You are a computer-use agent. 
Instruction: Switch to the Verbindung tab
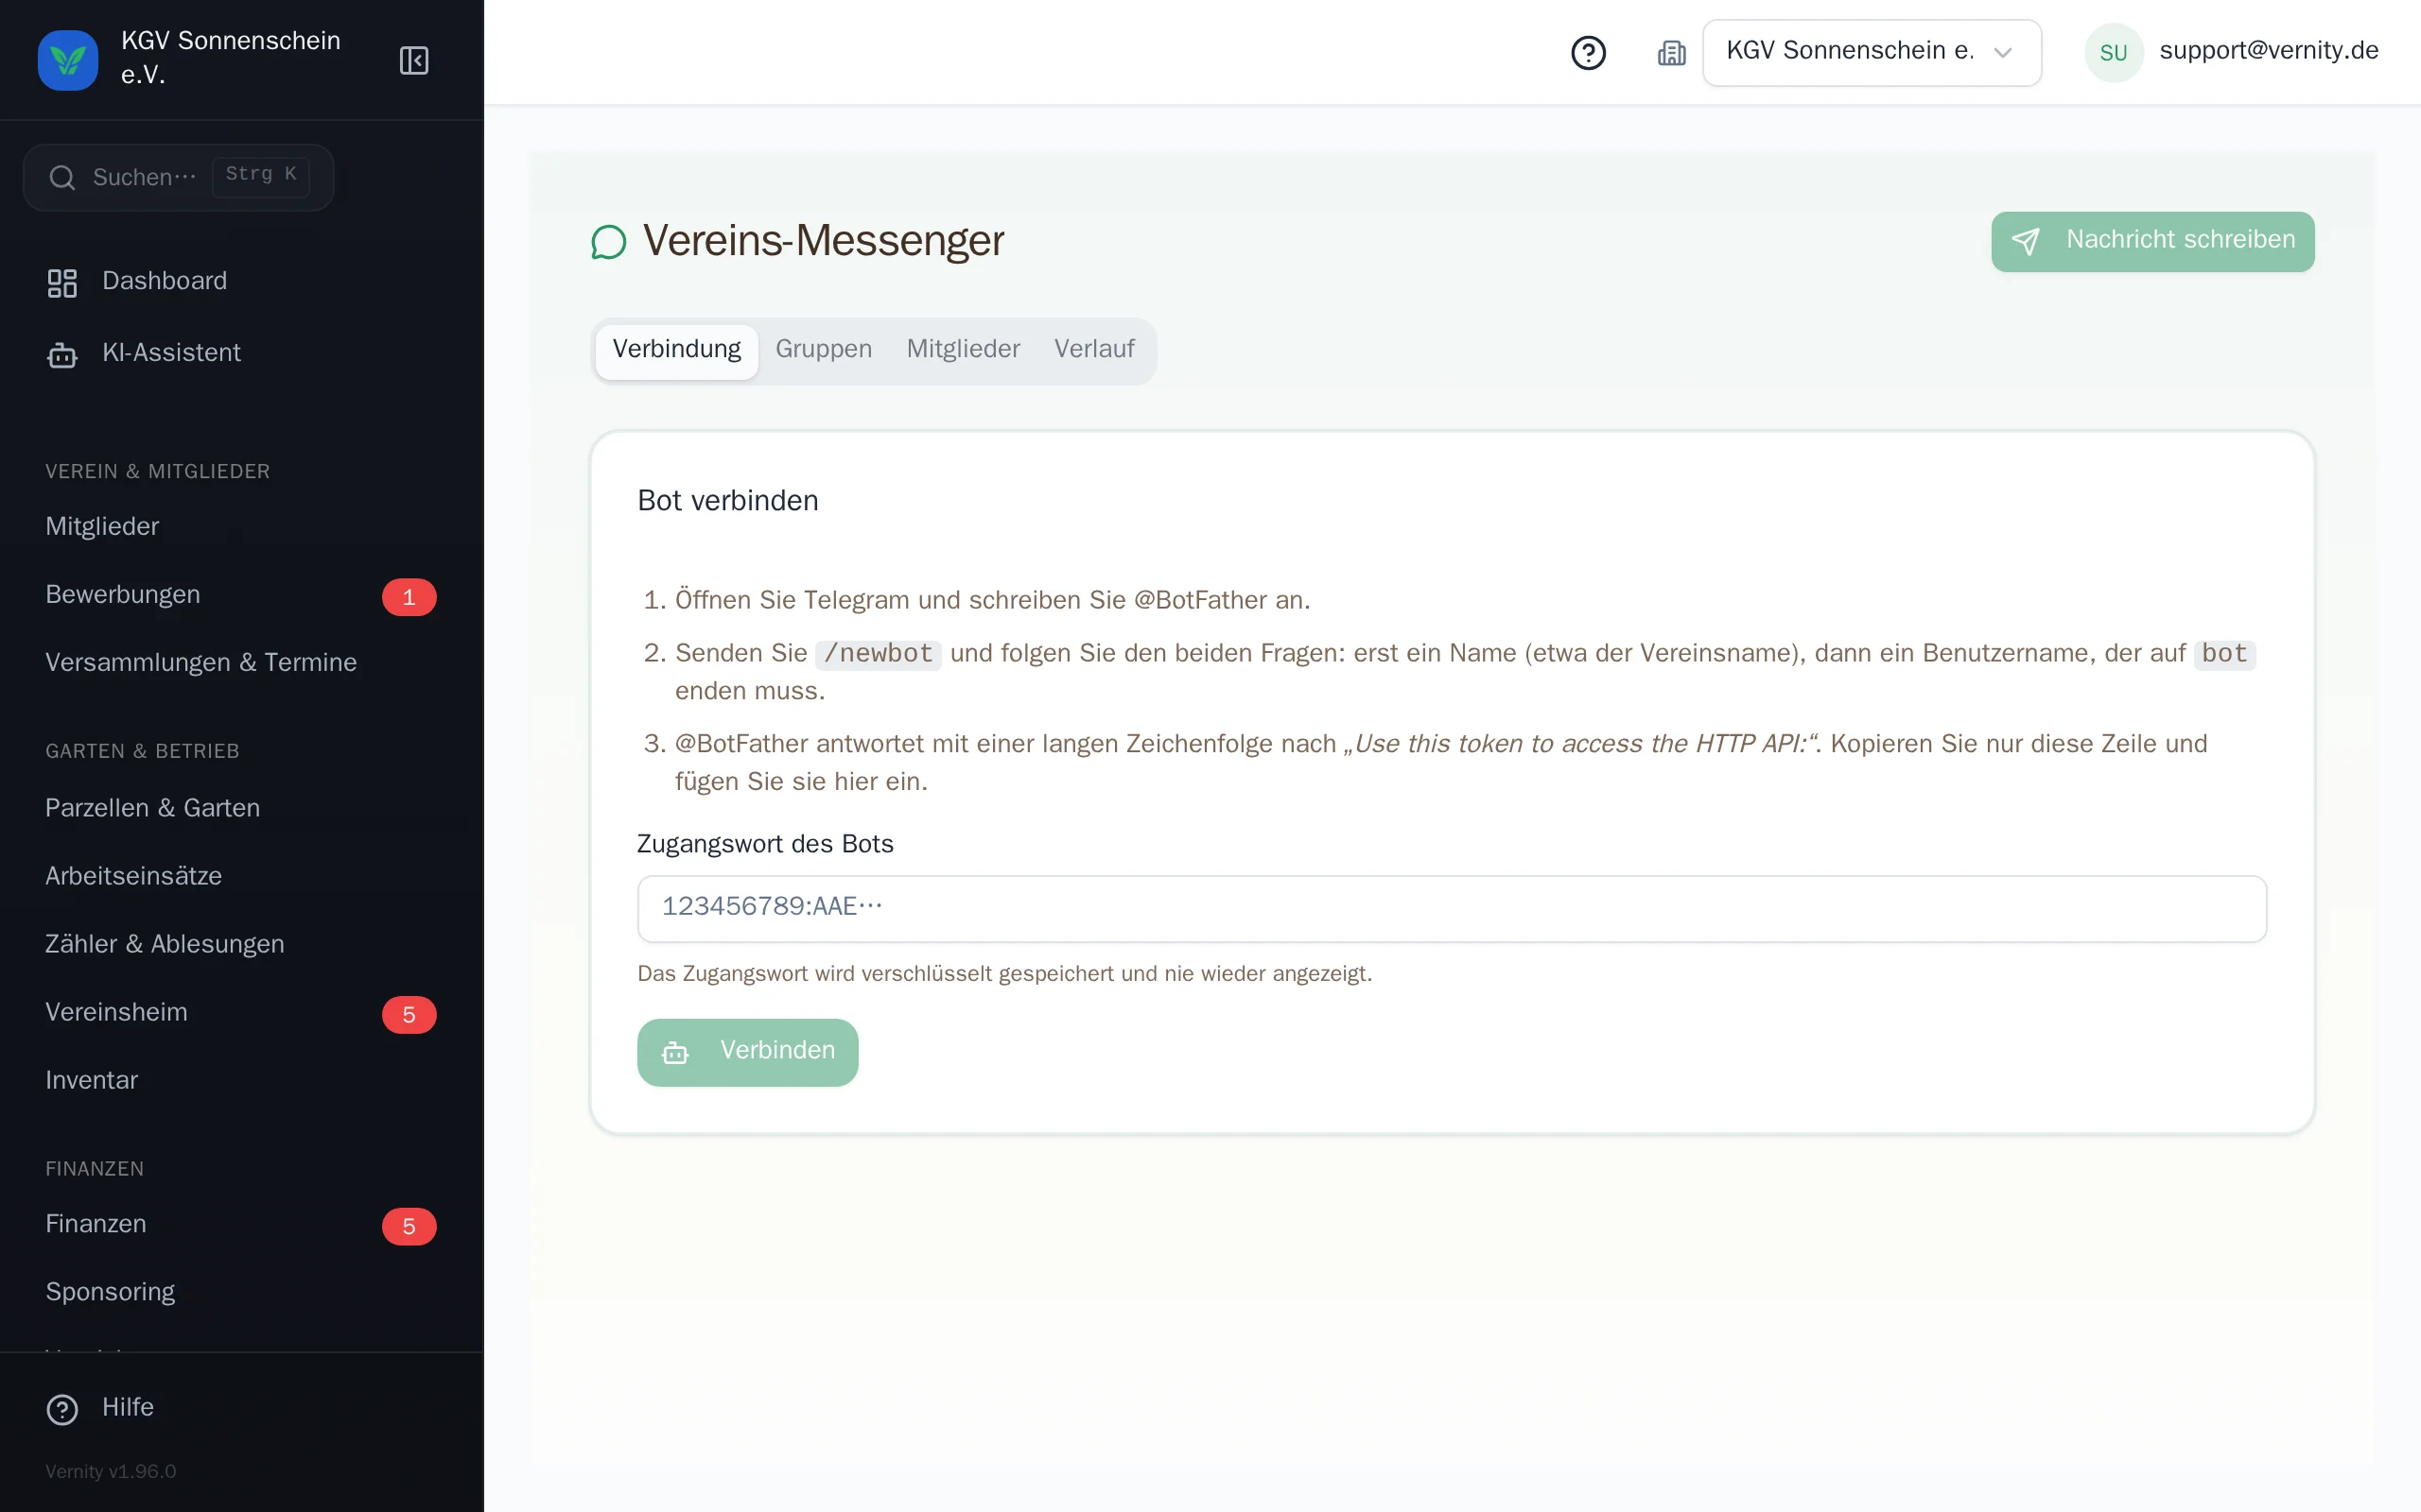coord(676,350)
